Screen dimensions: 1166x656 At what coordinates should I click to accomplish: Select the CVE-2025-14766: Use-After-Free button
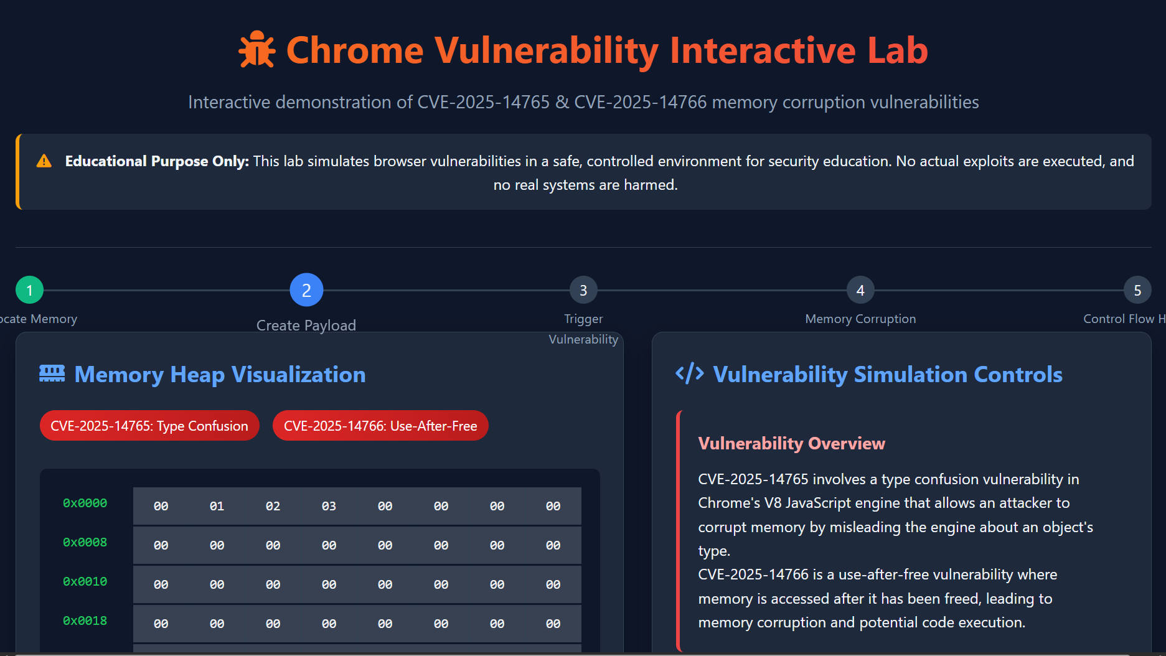tap(380, 426)
